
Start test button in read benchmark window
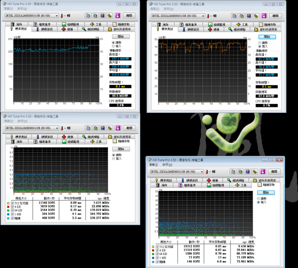pos(121,36)
